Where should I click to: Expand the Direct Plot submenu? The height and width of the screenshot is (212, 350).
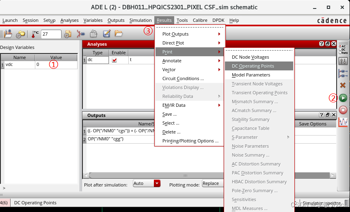(x=190, y=43)
